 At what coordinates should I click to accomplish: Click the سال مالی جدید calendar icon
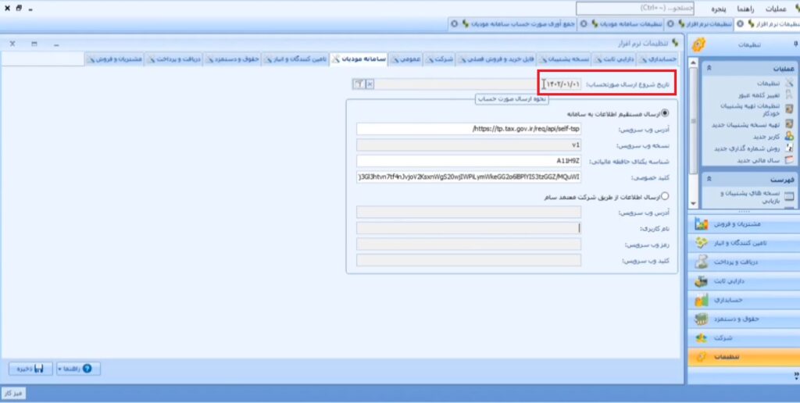[789, 160]
